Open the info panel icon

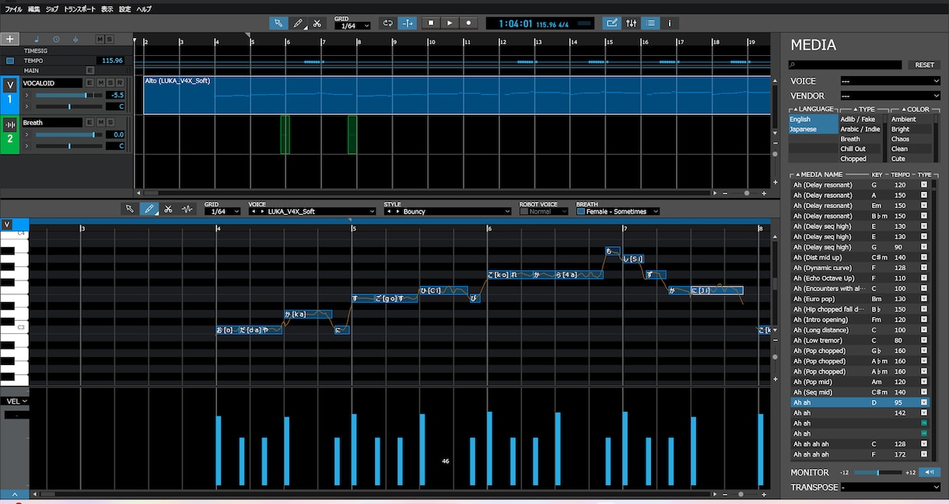pos(670,23)
